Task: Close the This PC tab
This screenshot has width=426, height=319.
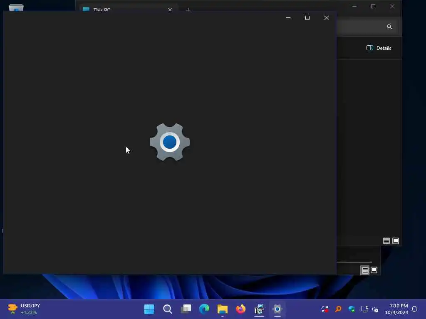Action: point(170,10)
